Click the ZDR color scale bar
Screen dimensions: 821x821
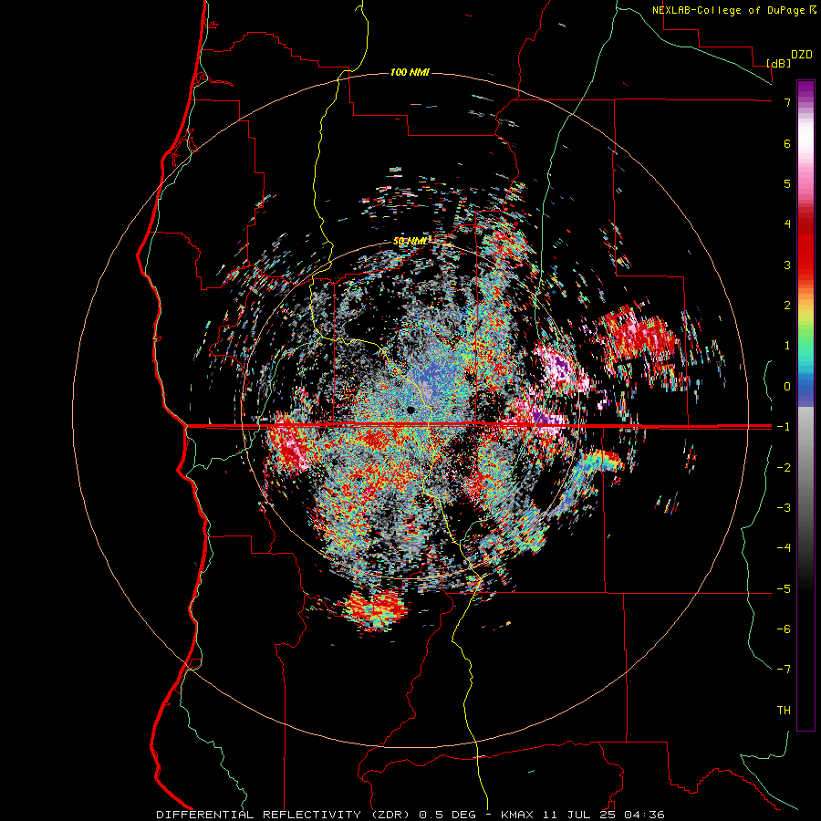point(805,405)
